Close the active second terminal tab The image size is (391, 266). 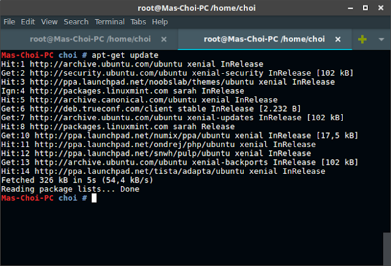tap(338, 40)
